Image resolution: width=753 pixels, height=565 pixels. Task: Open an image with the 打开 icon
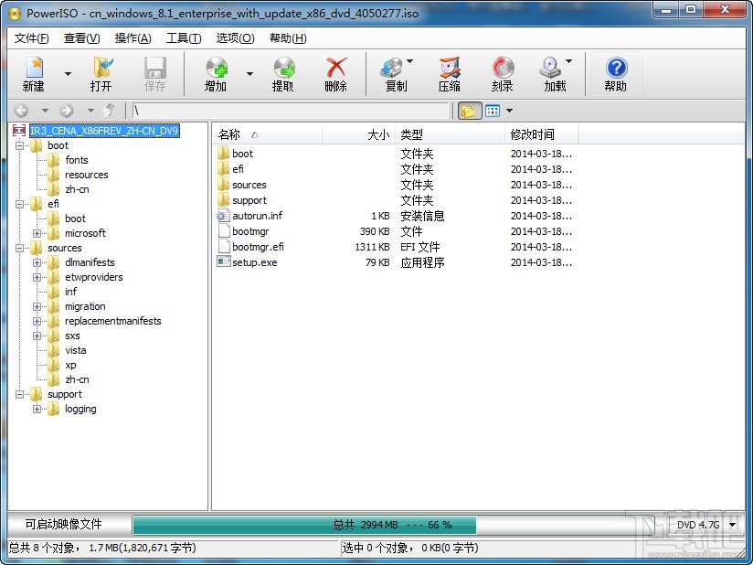tap(101, 73)
